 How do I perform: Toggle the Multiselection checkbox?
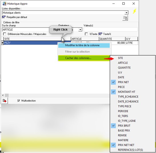[19, 101]
